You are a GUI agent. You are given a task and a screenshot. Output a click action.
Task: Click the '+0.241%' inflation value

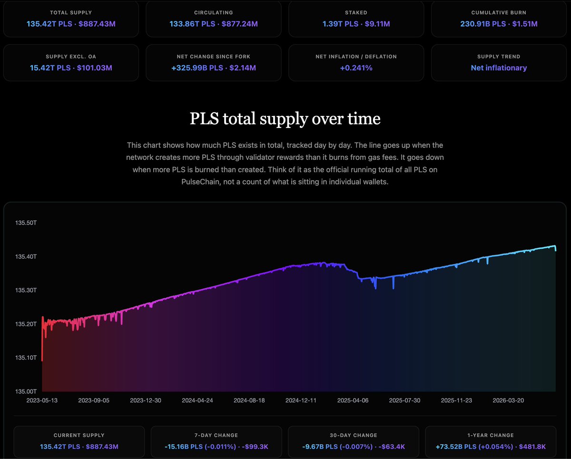tap(356, 68)
